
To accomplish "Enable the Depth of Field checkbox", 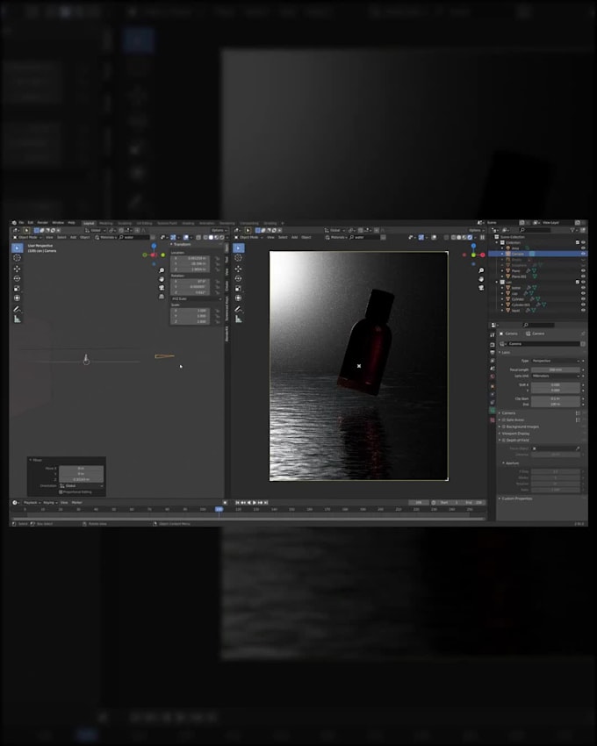I will [x=503, y=440].
